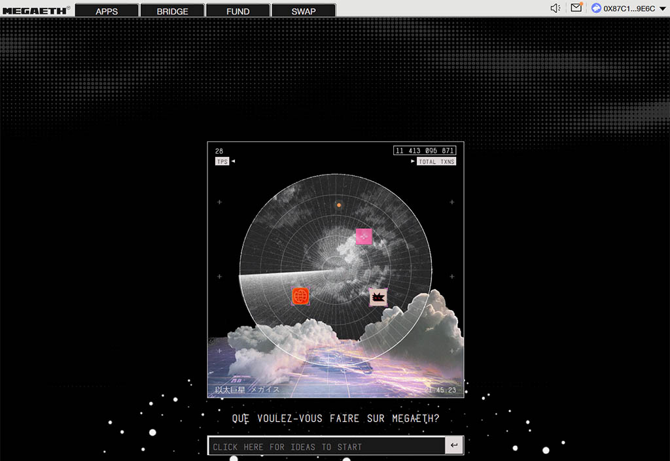The height and width of the screenshot is (461, 670).
Task: Select the spiky black creature app icon
Action: 378,297
